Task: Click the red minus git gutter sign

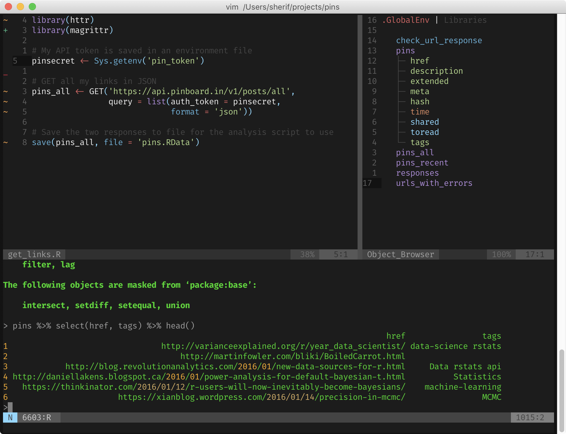Action: (x=5, y=75)
